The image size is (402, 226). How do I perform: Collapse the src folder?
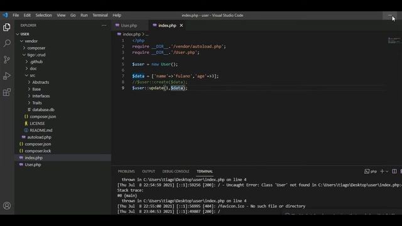click(26, 75)
